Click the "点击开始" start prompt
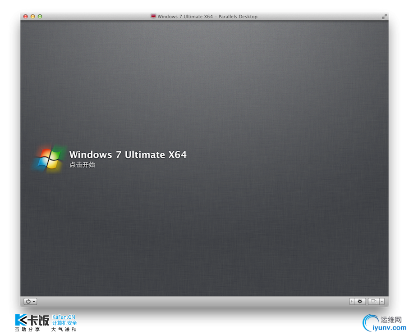Screen dimensions: 409x335 coord(82,165)
